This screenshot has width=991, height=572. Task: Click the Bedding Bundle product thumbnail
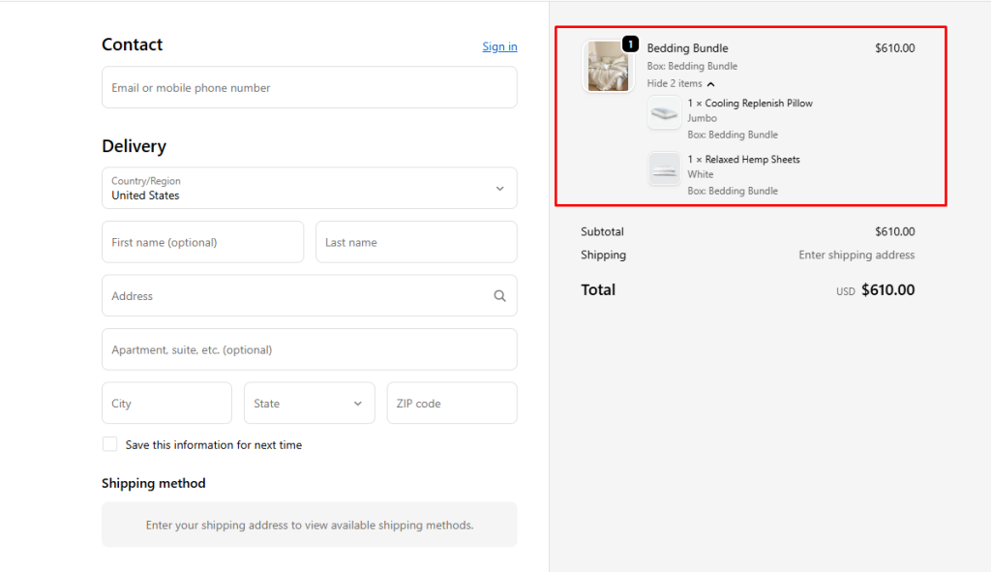pyautogui.click(x=608, y=67)
